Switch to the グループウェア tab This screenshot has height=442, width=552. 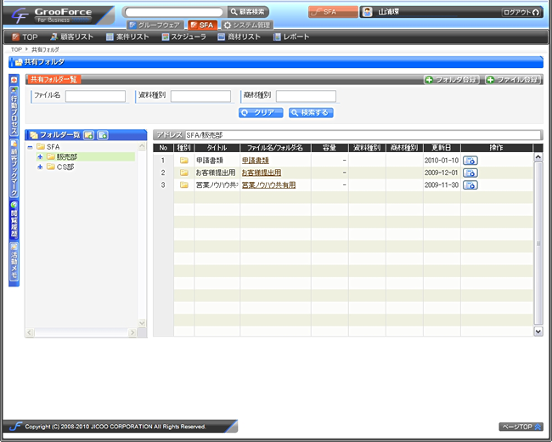[x=154, y=25]
